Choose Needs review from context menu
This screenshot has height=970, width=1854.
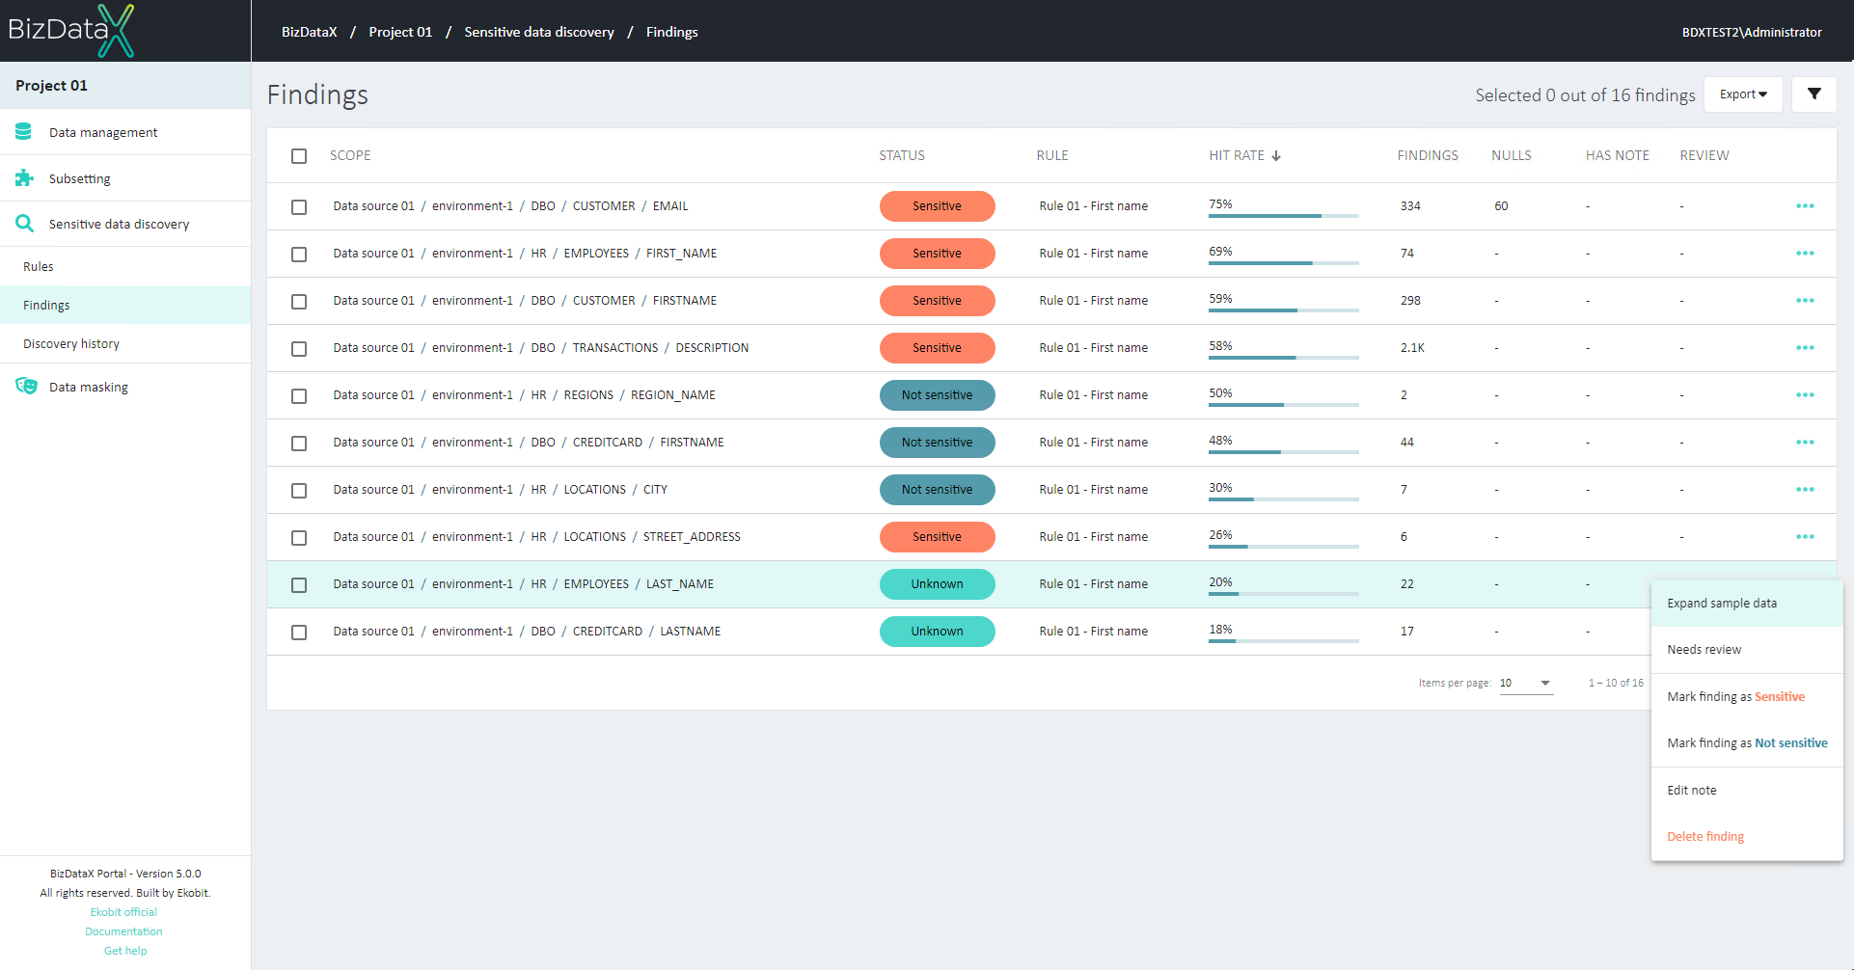pyautogui.click(x=1747, y=650)
